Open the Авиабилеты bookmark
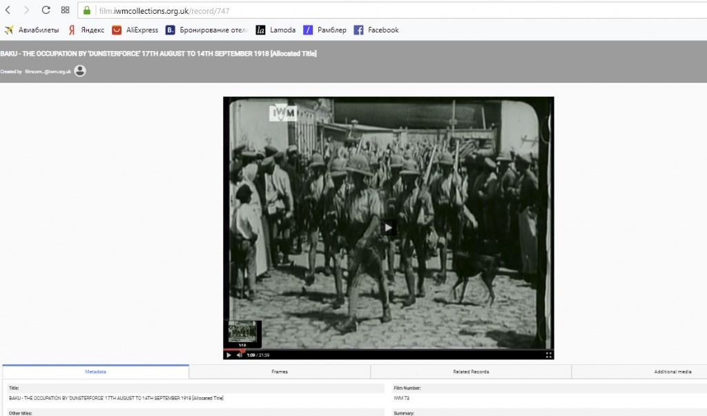This screenshot has height=416, width=707. 32,30
